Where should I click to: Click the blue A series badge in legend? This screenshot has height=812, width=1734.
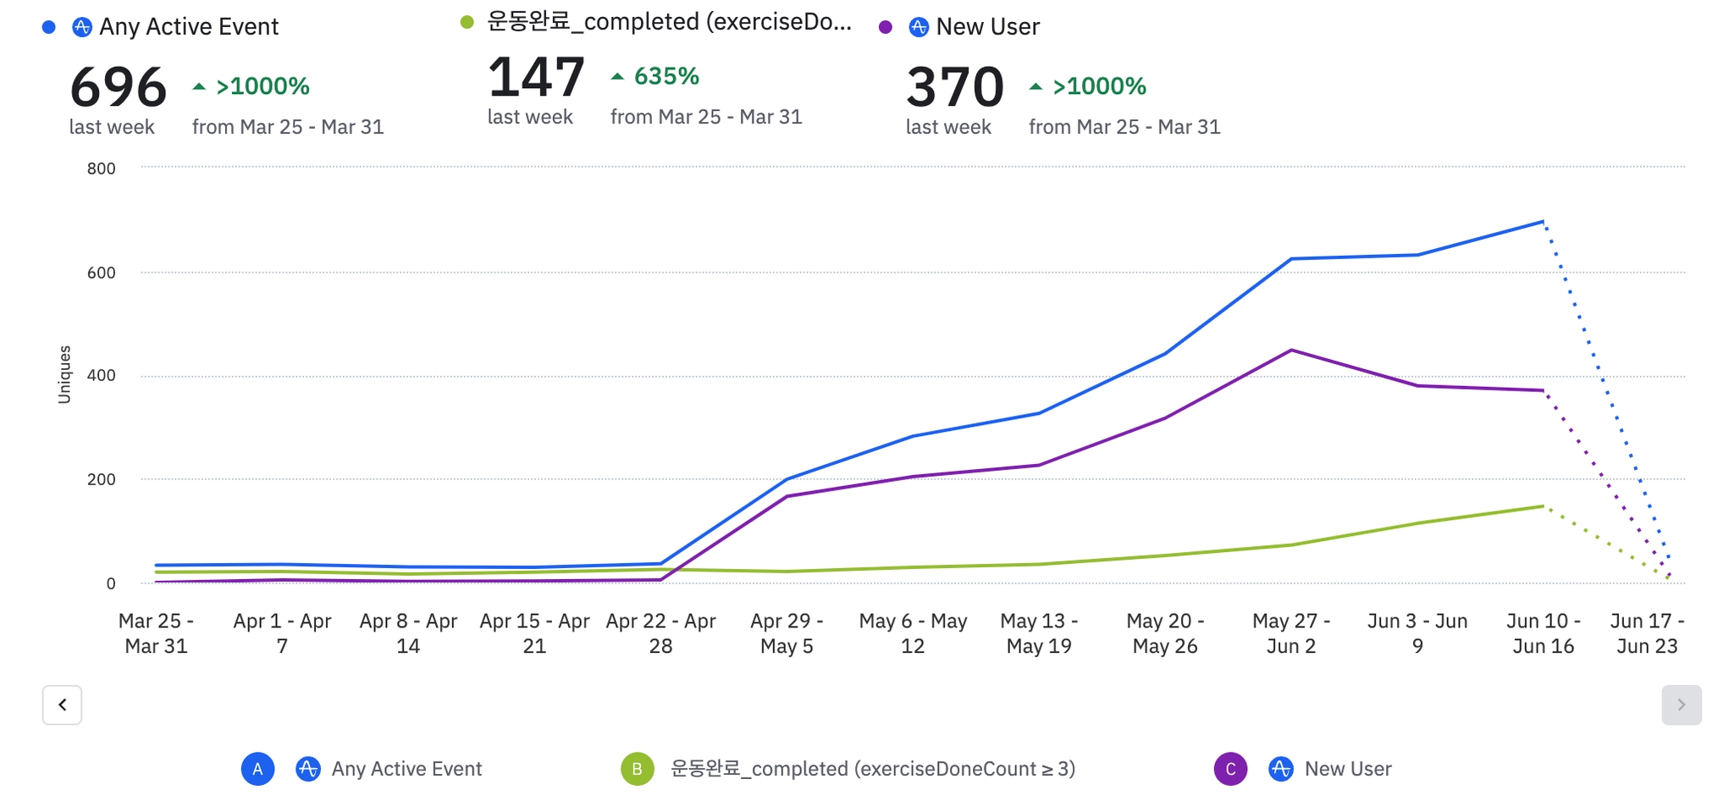tap(257, 769)
